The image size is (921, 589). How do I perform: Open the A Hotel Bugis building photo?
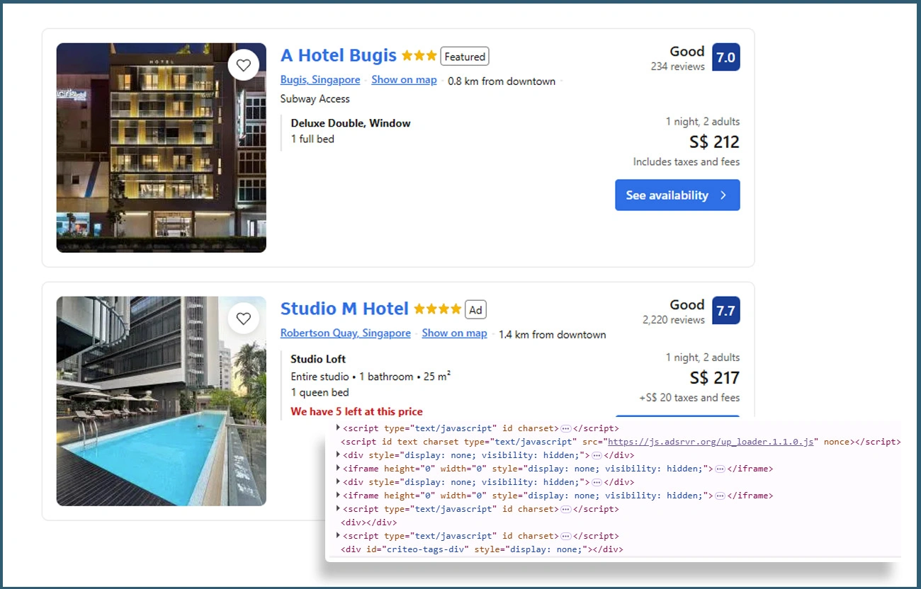pos(161,147)
